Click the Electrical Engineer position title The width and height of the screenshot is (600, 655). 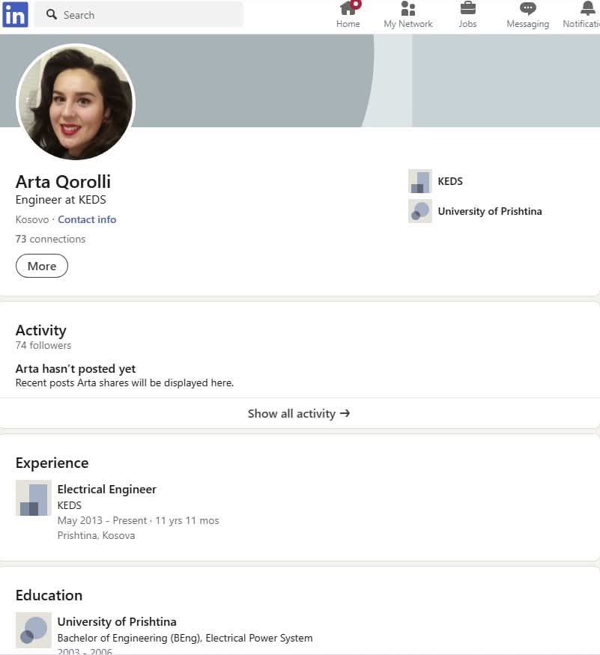coord(107,489)
